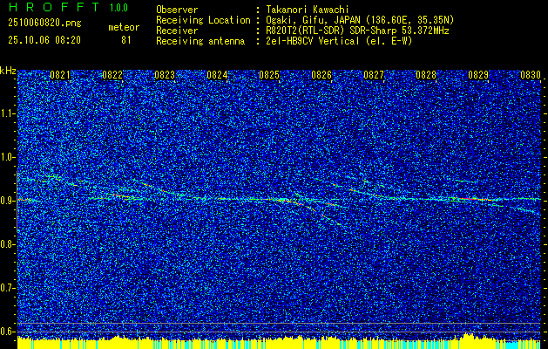Click the receiver info R820T2(RTL-SDR) SDR-Sharp 53.372MHz

pyautogui.click(x=357, y=31)
